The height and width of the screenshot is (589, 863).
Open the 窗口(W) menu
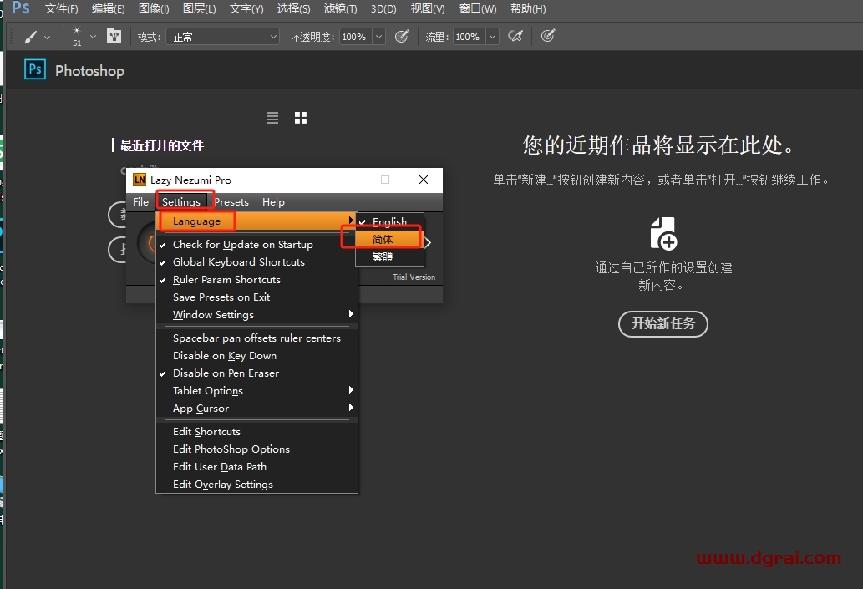(x=478, y=9)
